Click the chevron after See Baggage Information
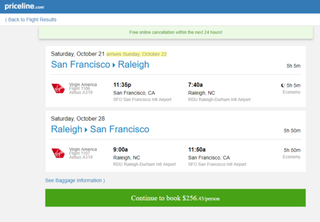Image resolution: width=320 pixels, height=222 pixels. click(x=104, y=180)
